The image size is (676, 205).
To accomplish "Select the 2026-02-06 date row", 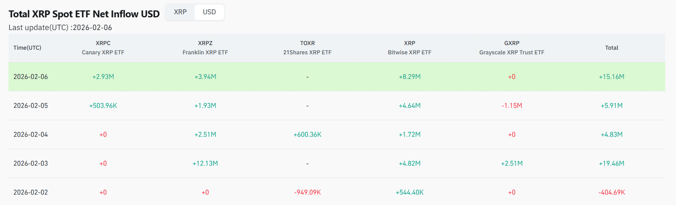I will [31, 77].
